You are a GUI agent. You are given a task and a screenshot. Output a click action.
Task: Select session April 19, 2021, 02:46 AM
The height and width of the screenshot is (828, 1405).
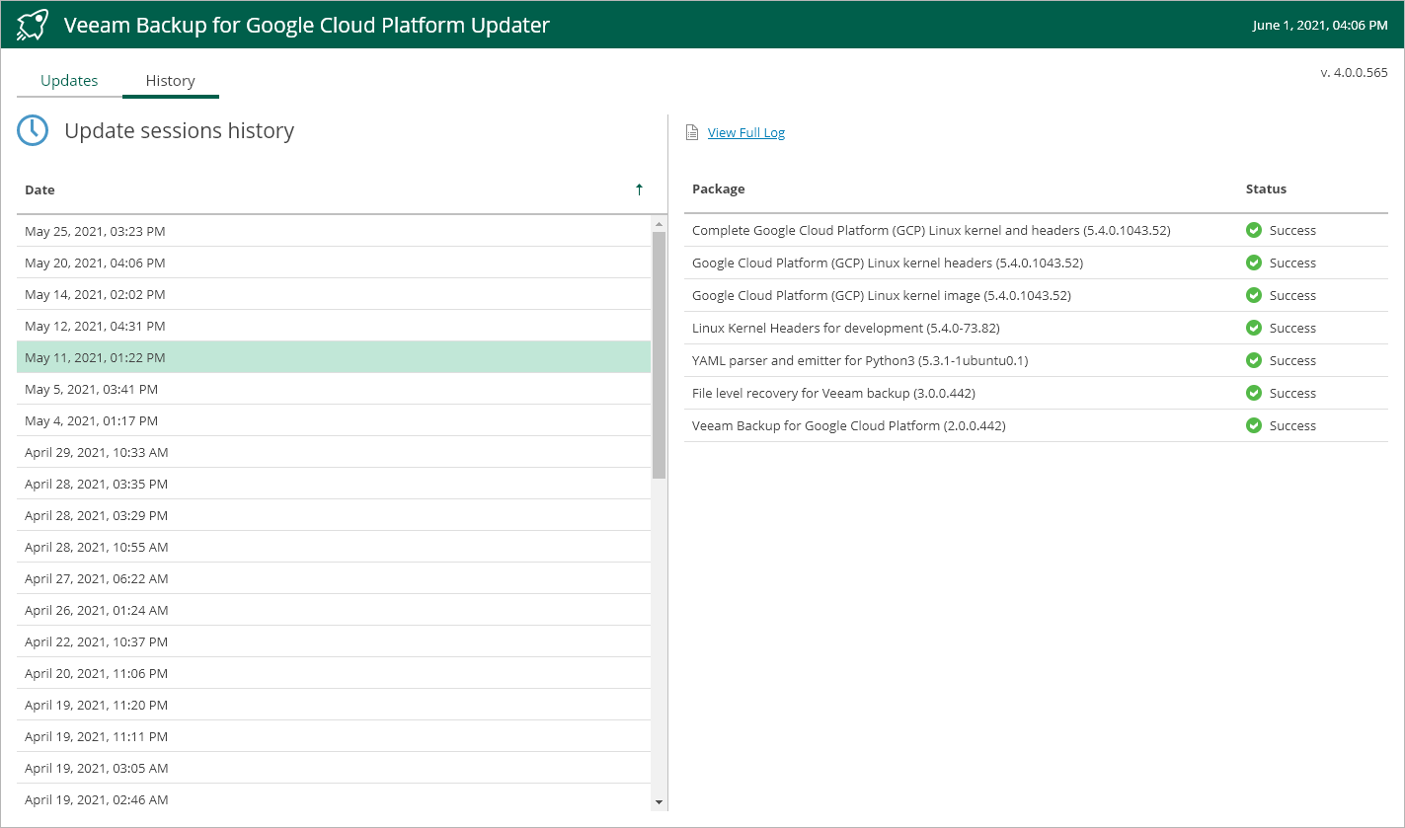tap(334, 799)
